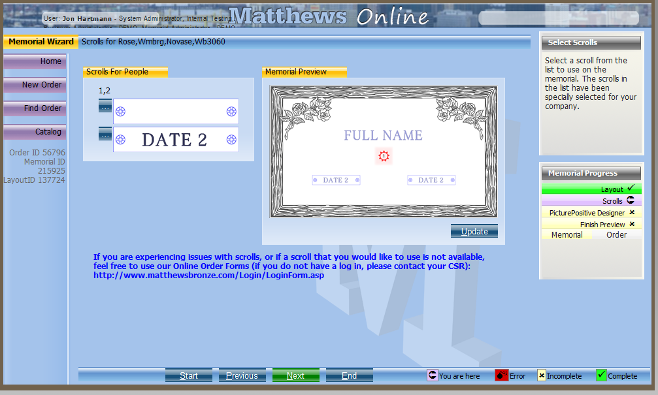Click the Memorial Progress panel header

(x=591, y=173)
